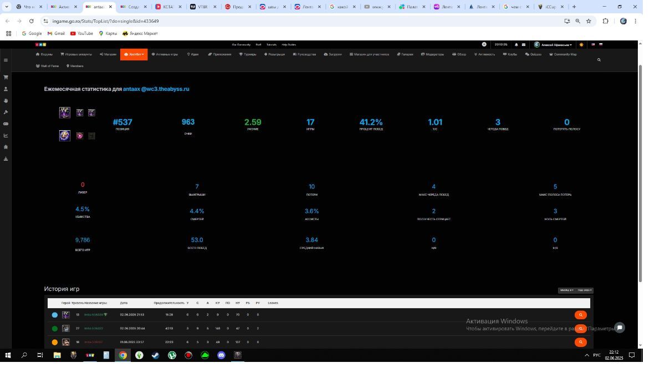Click orange search button in first game row
This screenshot has height=378, width=665.
click(x=580, y=315)
